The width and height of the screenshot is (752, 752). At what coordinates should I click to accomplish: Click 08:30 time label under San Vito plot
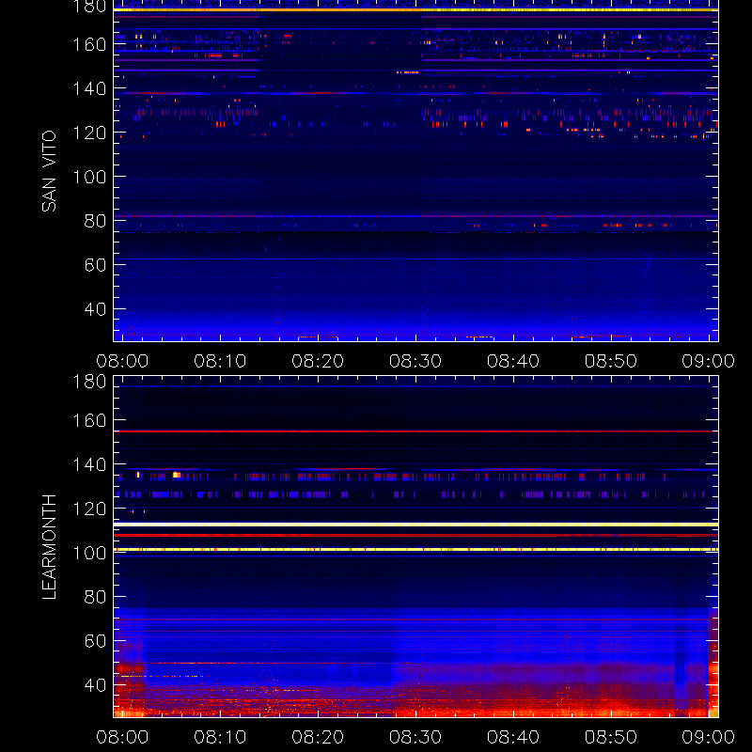coord(415,361)
